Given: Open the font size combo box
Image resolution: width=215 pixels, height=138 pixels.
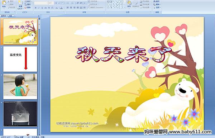Looking at the screenshot, I should [51, 3].
